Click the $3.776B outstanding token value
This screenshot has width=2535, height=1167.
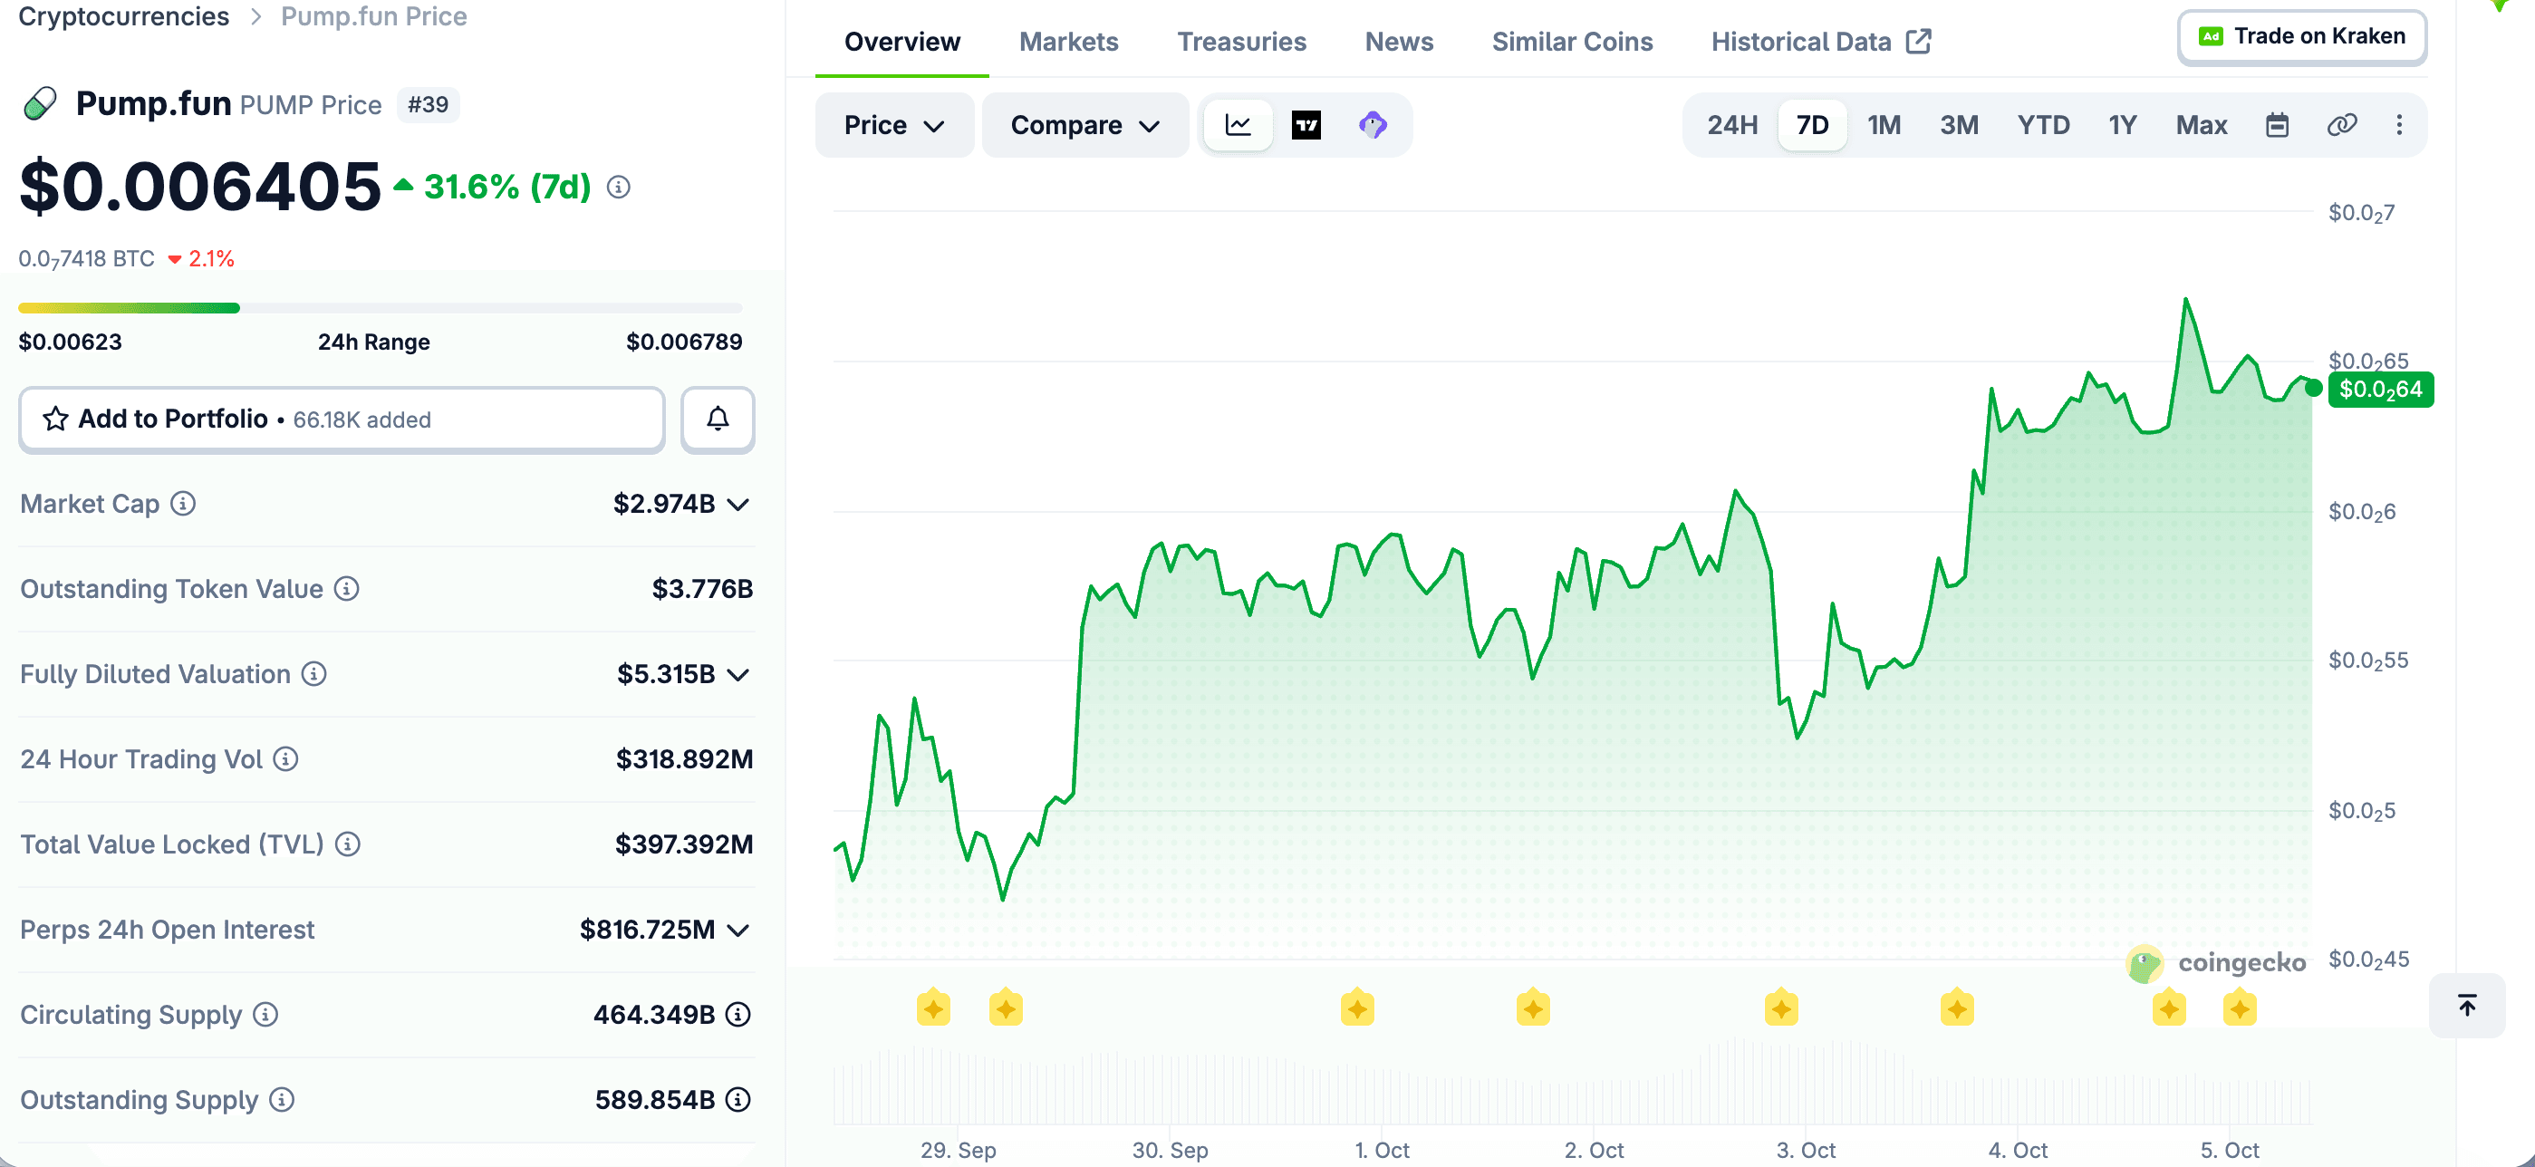[701, 590]
